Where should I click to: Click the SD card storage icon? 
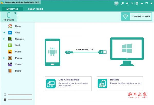coord(5,99)
